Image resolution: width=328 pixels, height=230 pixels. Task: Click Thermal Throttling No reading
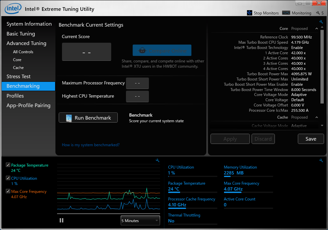point(171,221)
